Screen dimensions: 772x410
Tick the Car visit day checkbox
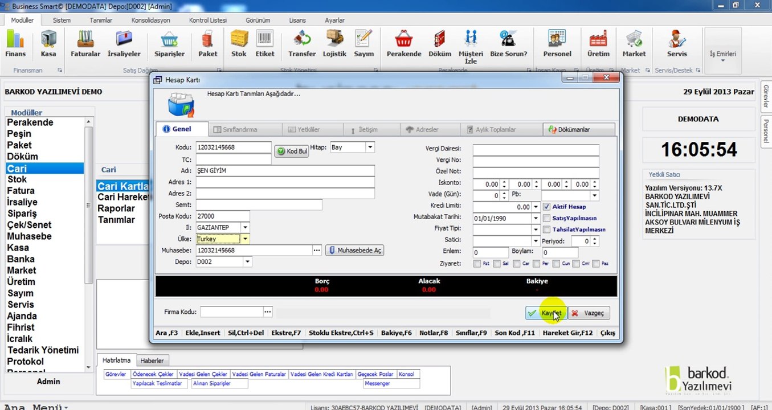(x=517, y=264)
